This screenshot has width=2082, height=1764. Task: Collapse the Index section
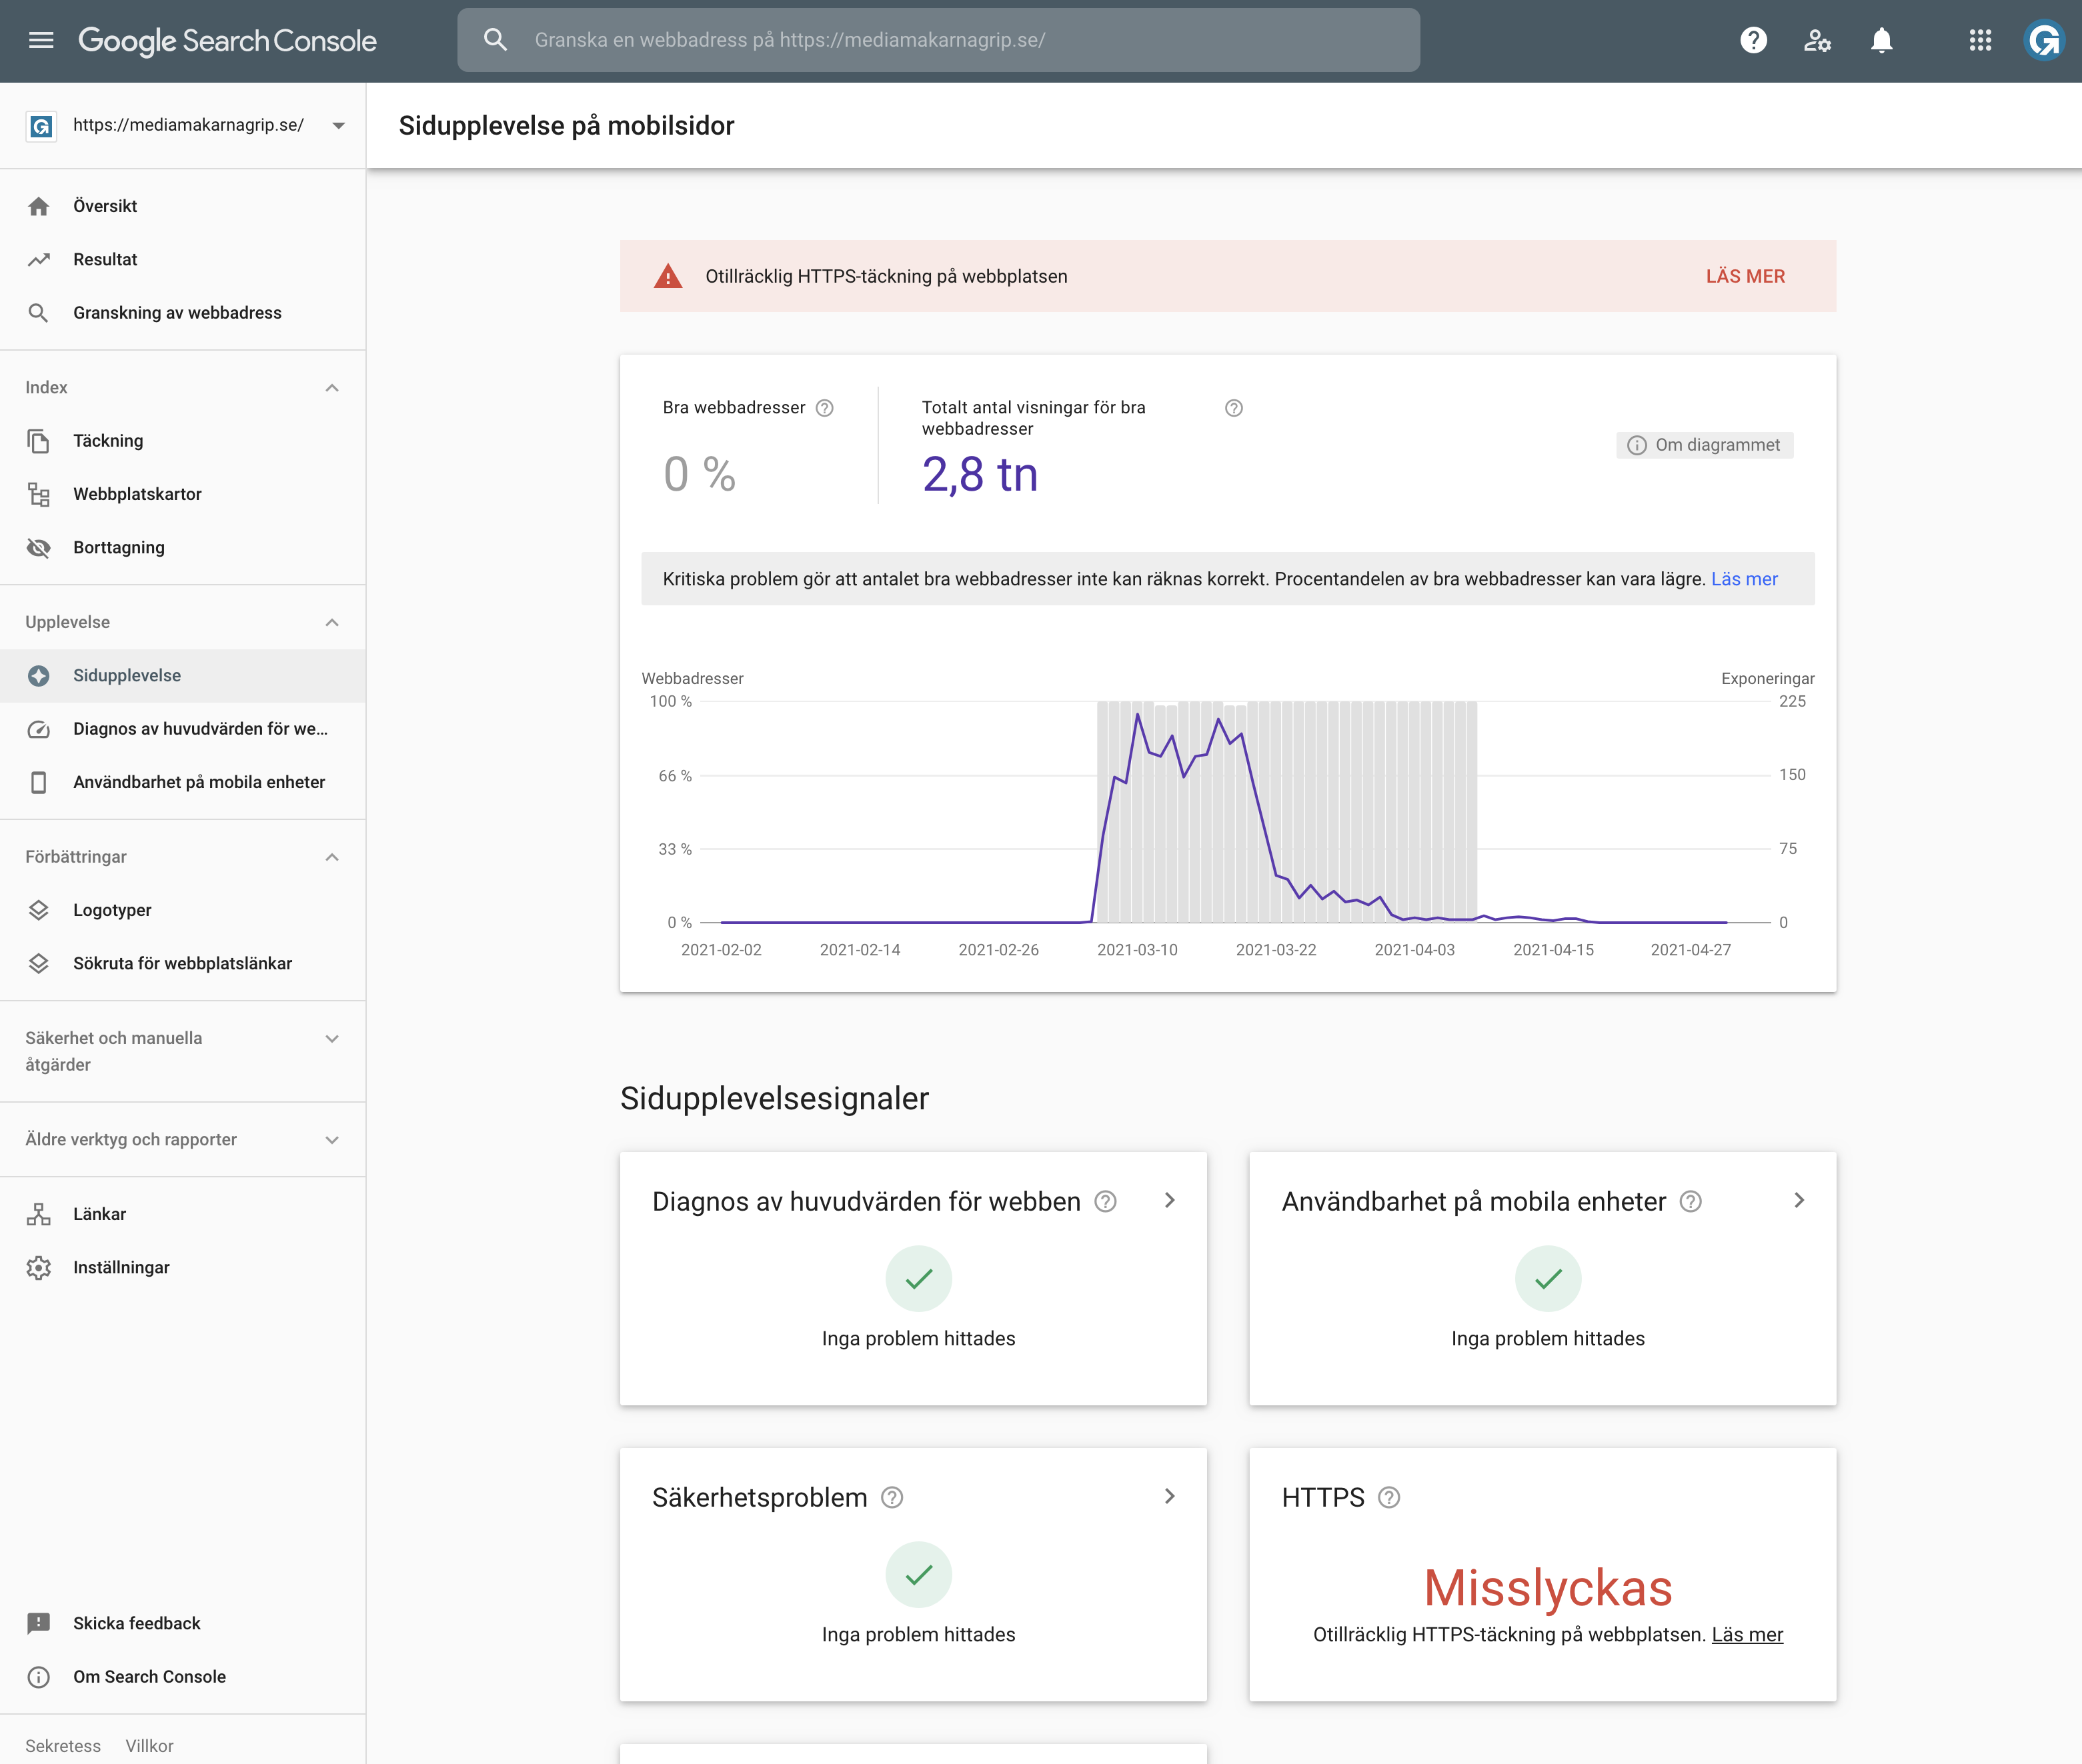[x=332, y=388]
